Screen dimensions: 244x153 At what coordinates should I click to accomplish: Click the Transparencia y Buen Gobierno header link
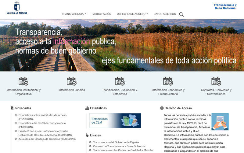click(x=225, y=6)
